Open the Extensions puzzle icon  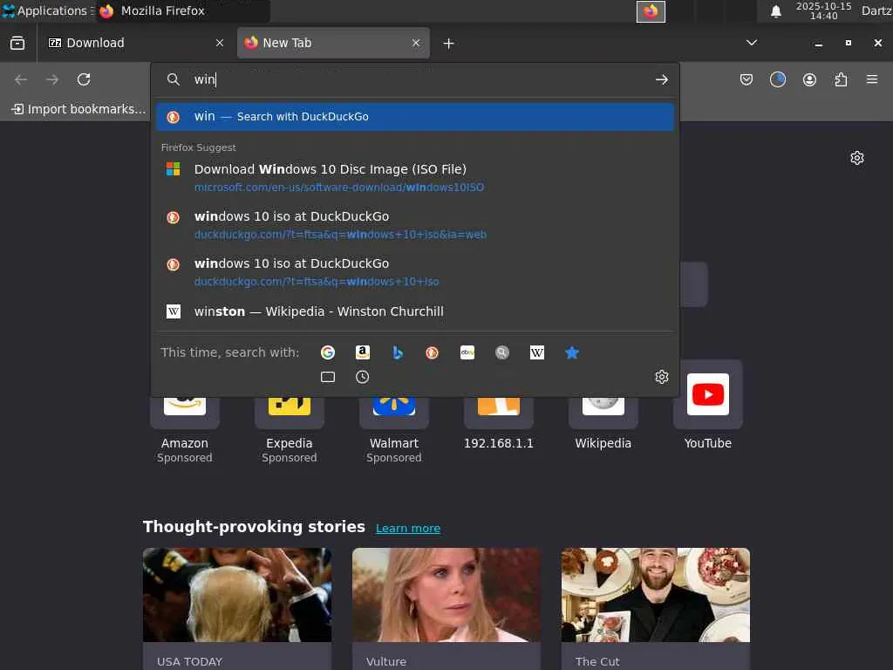click(x=841, y=79)
